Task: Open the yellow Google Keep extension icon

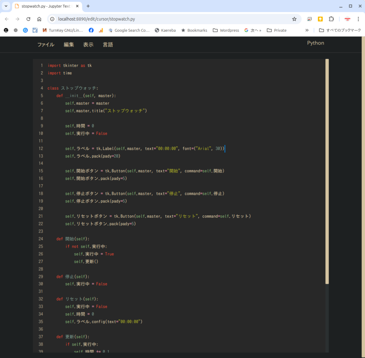Action: 320,19
